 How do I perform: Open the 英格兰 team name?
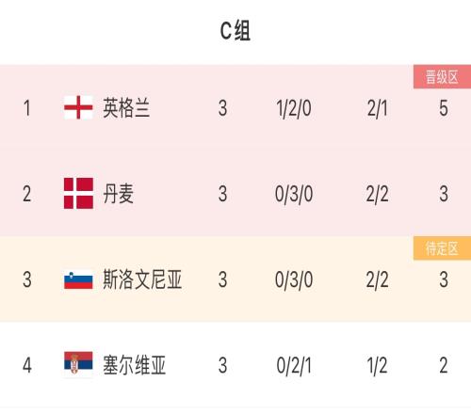coord(126,108)
